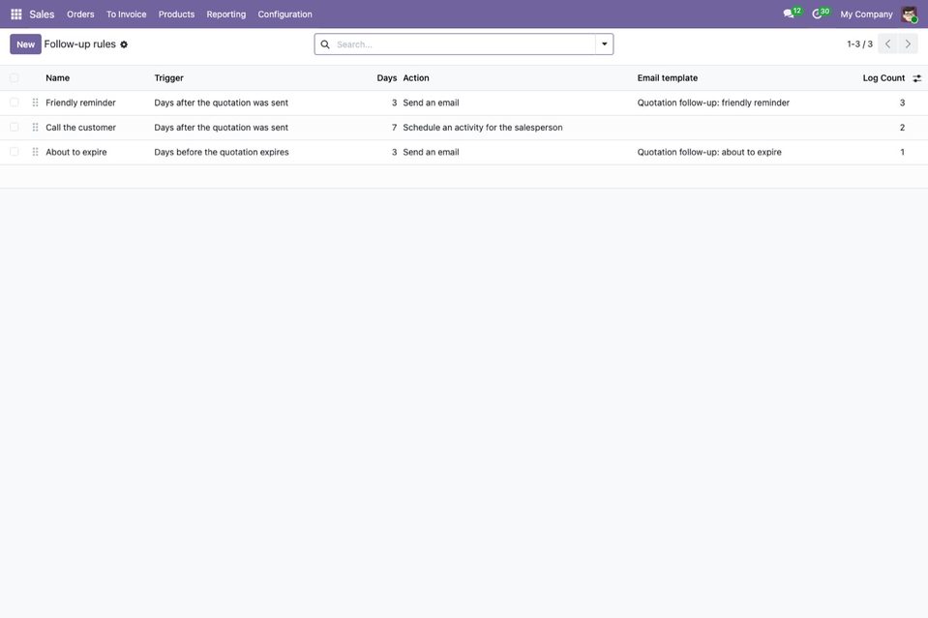Focus the Search input field

(464, 44)
